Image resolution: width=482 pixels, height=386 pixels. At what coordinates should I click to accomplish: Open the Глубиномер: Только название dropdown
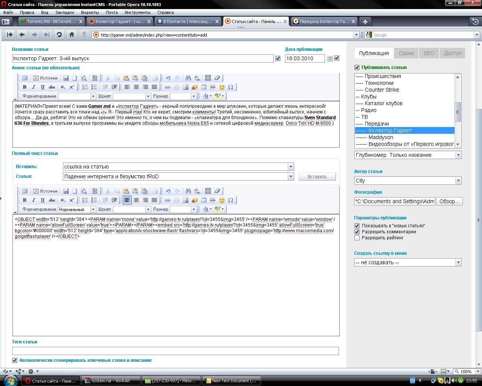pos(408,155)
